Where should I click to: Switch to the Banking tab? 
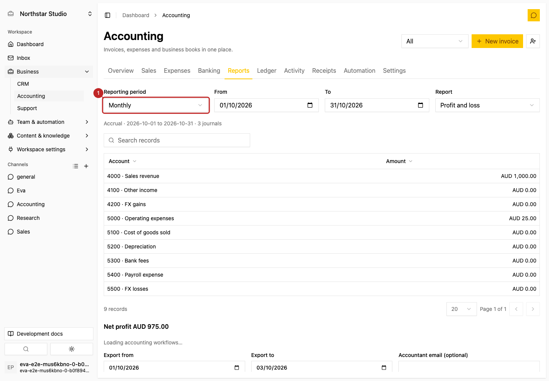click(209, 70)
